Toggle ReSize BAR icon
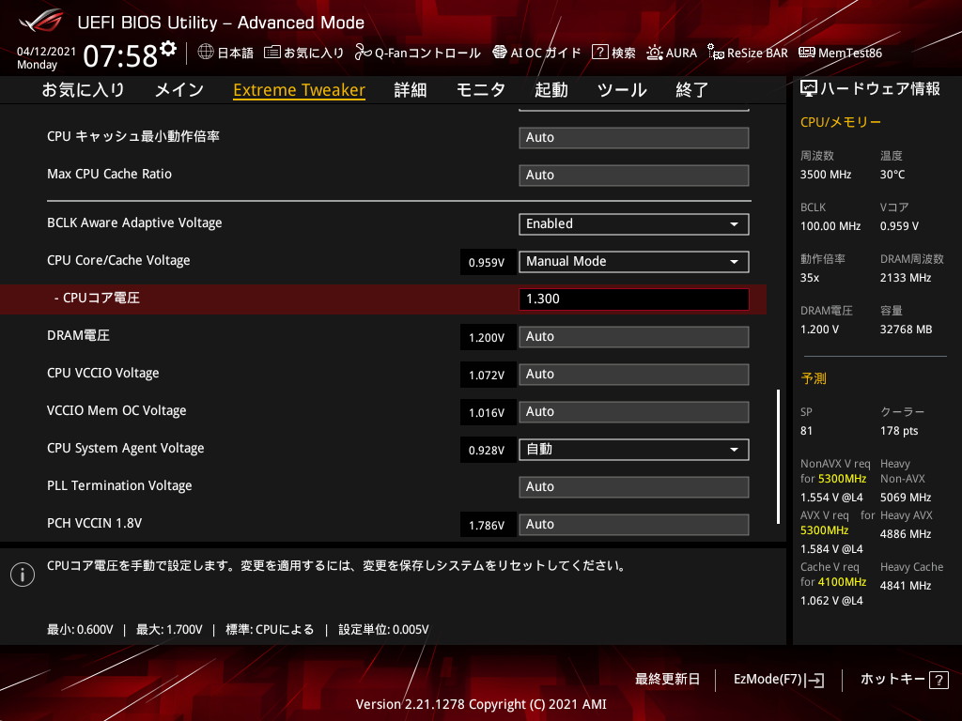 715,53
